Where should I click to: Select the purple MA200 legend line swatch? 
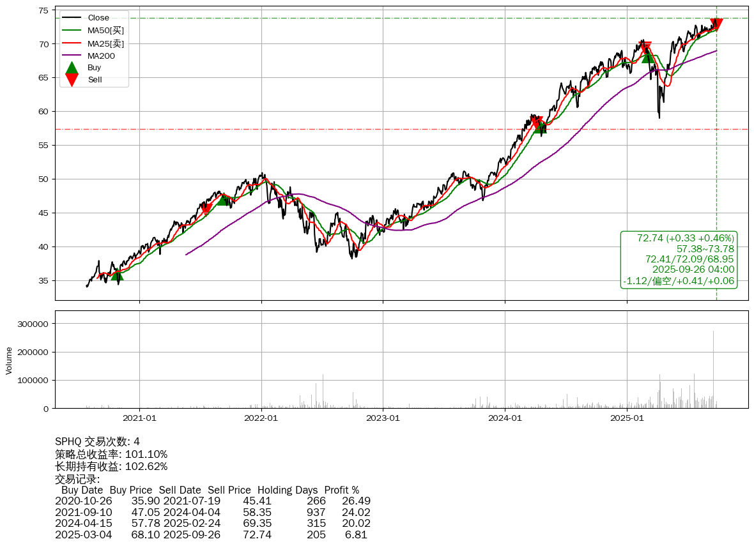(72, 56)
